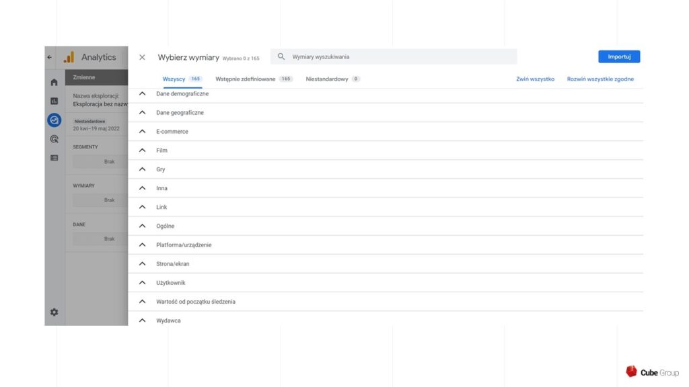
Task: Select the Platforma/urządzenie category label
Action: (x=184, y=245)
